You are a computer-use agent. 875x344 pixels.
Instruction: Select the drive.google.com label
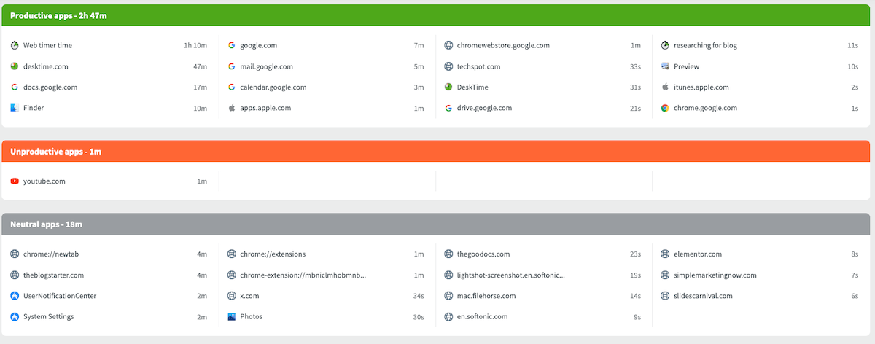[x=484, y=108]
